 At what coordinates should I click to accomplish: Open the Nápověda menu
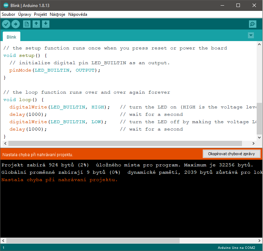point(78,14)
